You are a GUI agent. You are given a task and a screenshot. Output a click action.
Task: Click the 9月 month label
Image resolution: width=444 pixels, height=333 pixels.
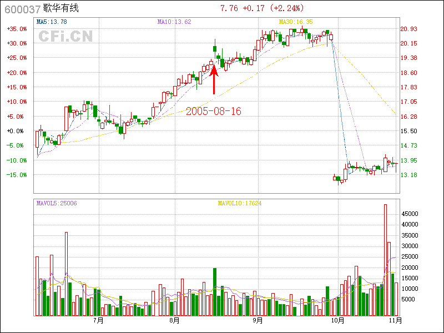coord(258,321)
